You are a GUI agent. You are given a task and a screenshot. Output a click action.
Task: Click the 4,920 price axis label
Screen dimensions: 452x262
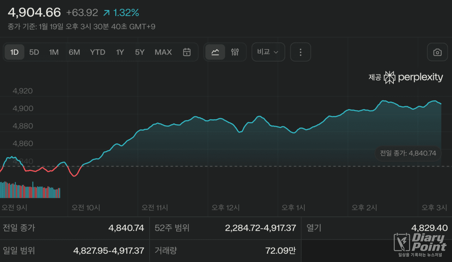coord(23,91)
